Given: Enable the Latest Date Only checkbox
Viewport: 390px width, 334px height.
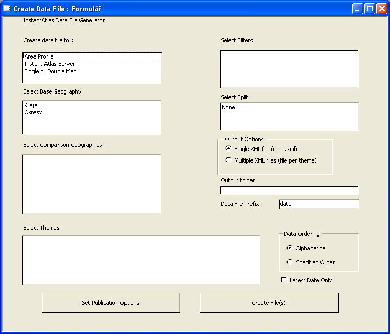Looking at the screenshot, I should (x=284, y=280).
